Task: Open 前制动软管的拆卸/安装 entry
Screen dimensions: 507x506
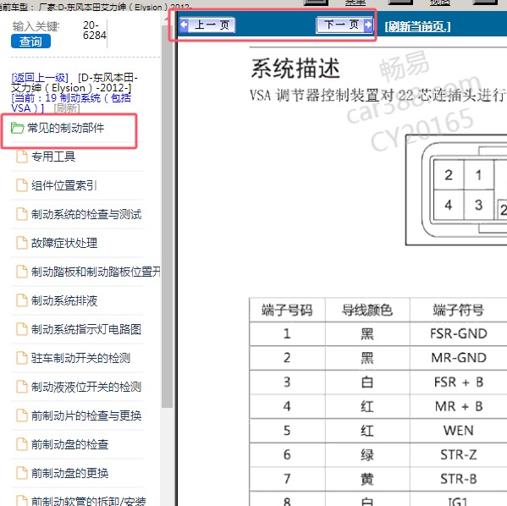Action: 89,501
